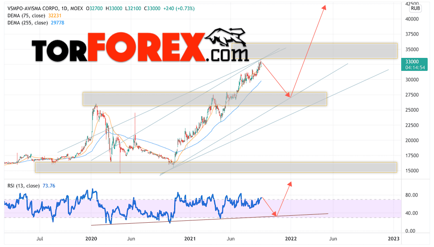434x247 pixels.
Task: Click the VSMPO-AVISMA CORPO symbol title
Action: pos(32,8)
